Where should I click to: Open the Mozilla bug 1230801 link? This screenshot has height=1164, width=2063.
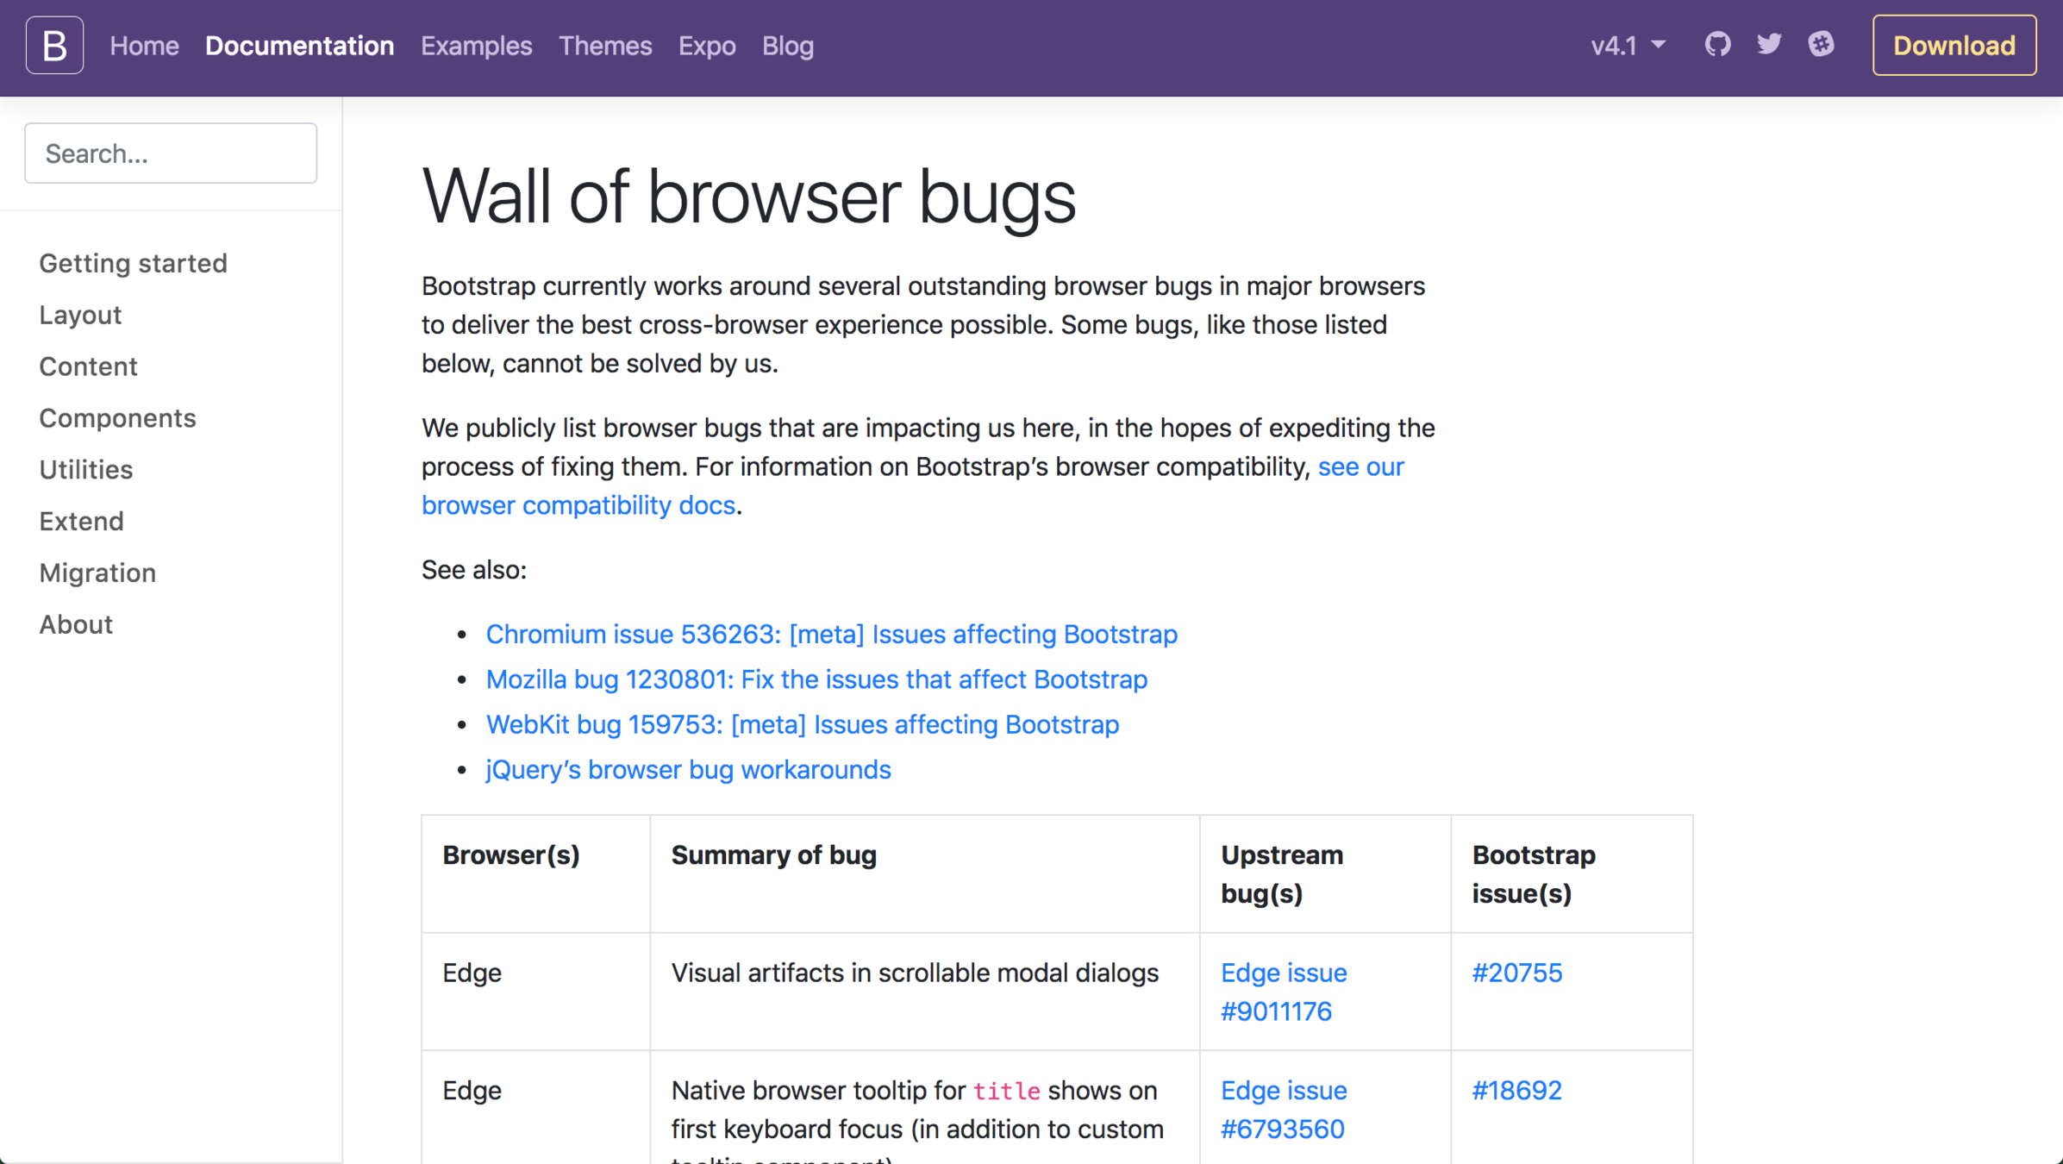click(x=816, y=679)
